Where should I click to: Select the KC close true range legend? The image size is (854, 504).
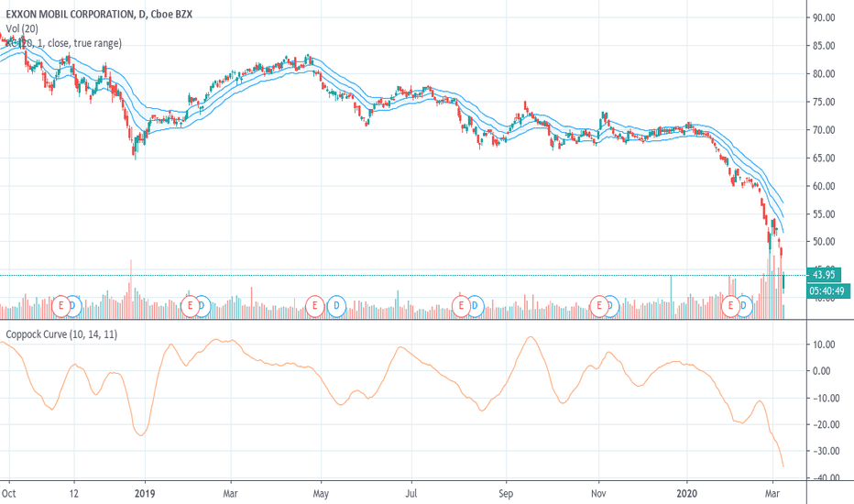click(x=64, y=43)
